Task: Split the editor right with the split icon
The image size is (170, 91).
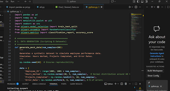Action: [136, 7]
